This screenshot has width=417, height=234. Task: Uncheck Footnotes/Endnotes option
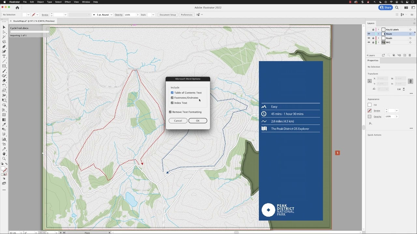pos(172,98)
